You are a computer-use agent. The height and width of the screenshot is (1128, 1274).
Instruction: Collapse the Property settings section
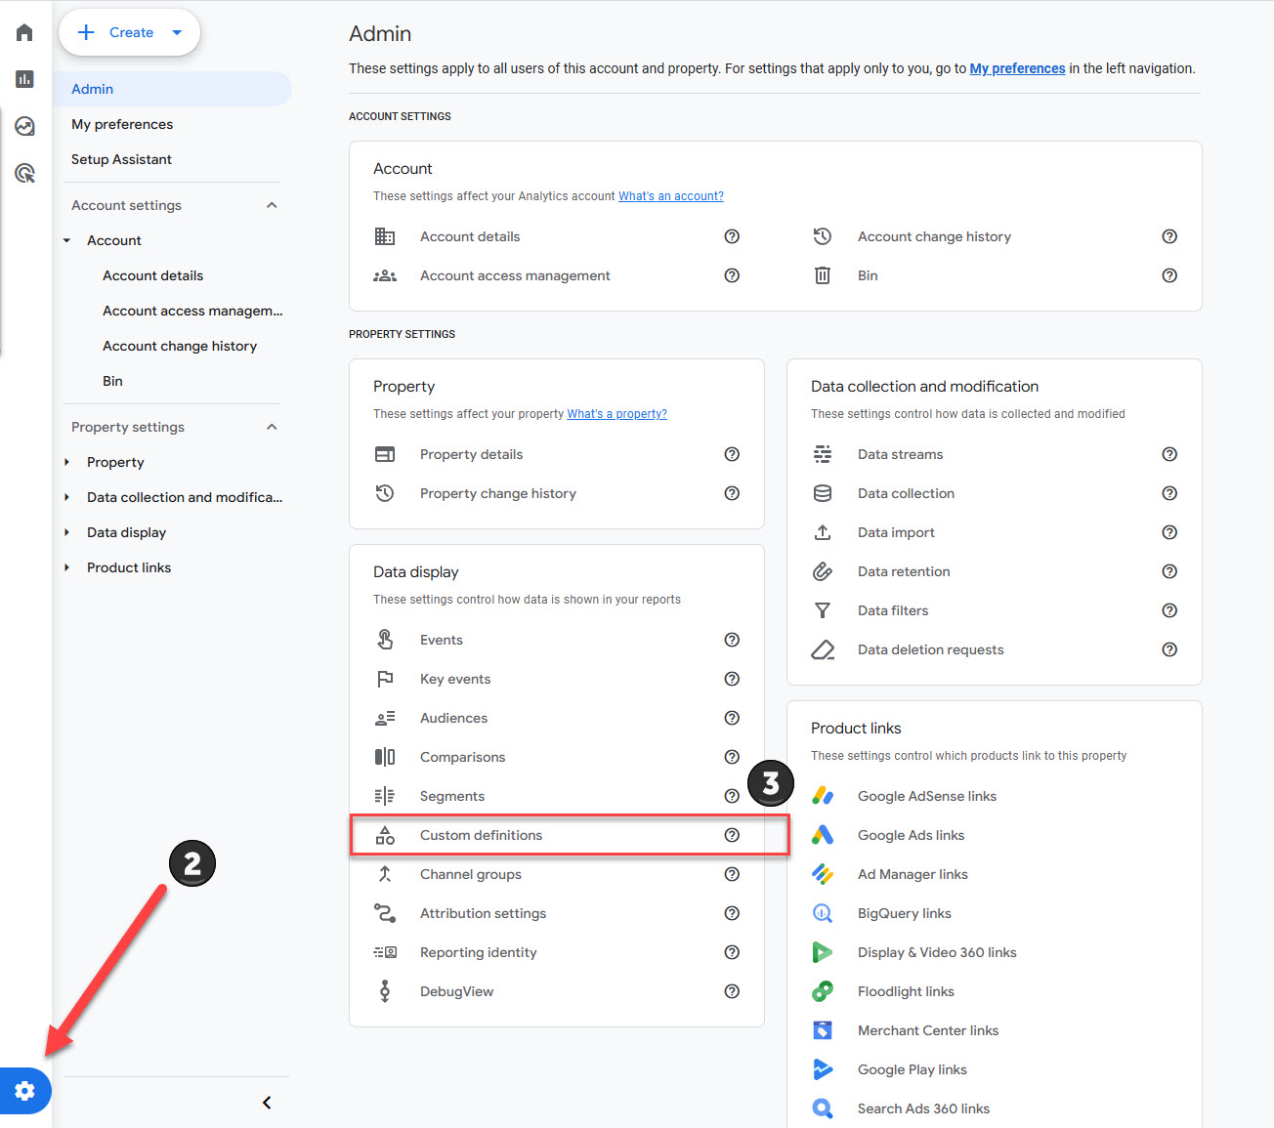(x=272, y=427)
